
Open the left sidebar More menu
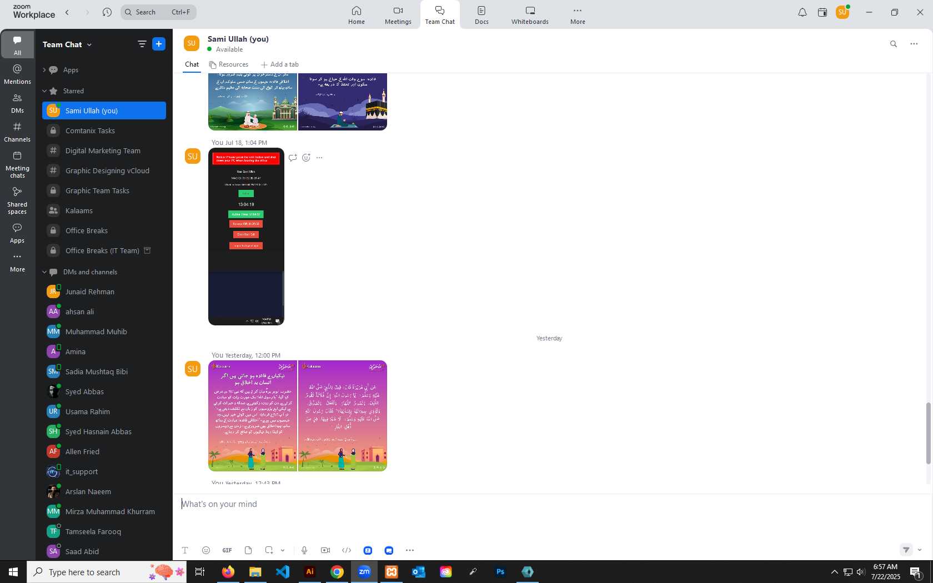pyautogui.click(x=17, y=263)
